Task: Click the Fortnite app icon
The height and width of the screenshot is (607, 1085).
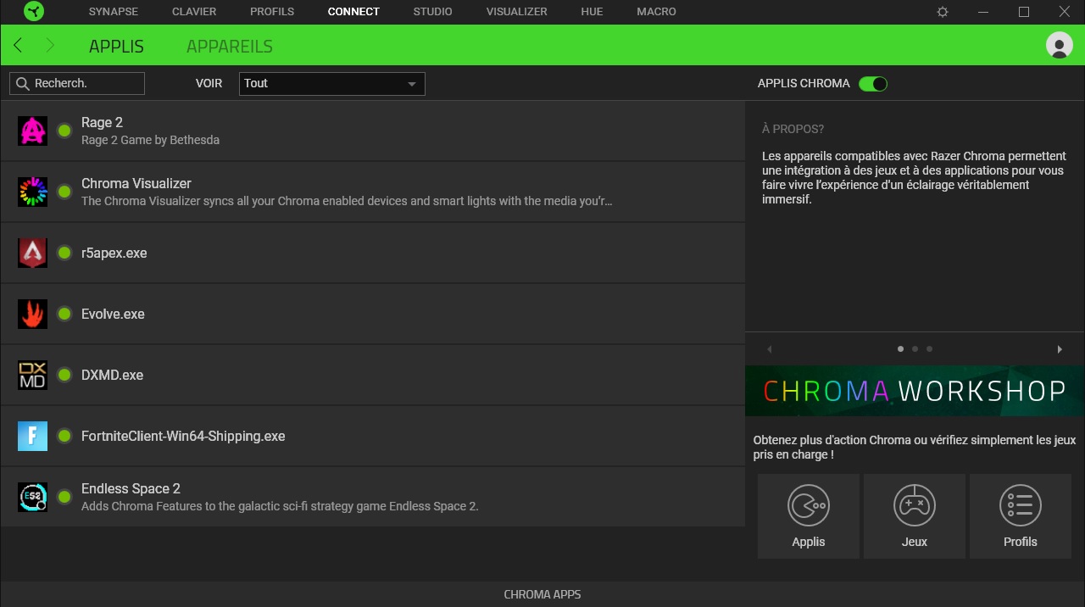Action: click(x=32, y=436)
